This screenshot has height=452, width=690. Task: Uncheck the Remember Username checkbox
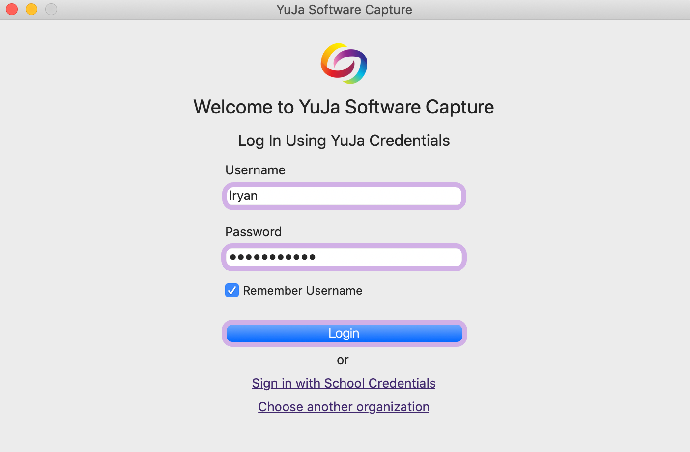pos(232,291)
